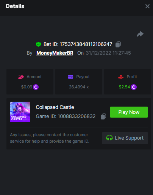This screenshot has height=195, width=153.
Task: Copy the Bet ID with copy icon
Action: click(118, 44)
